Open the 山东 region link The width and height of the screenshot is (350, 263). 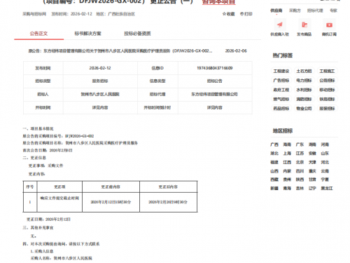[325, 154]
